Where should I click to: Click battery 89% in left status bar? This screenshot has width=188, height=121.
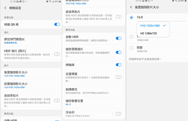tap(57, 2)
